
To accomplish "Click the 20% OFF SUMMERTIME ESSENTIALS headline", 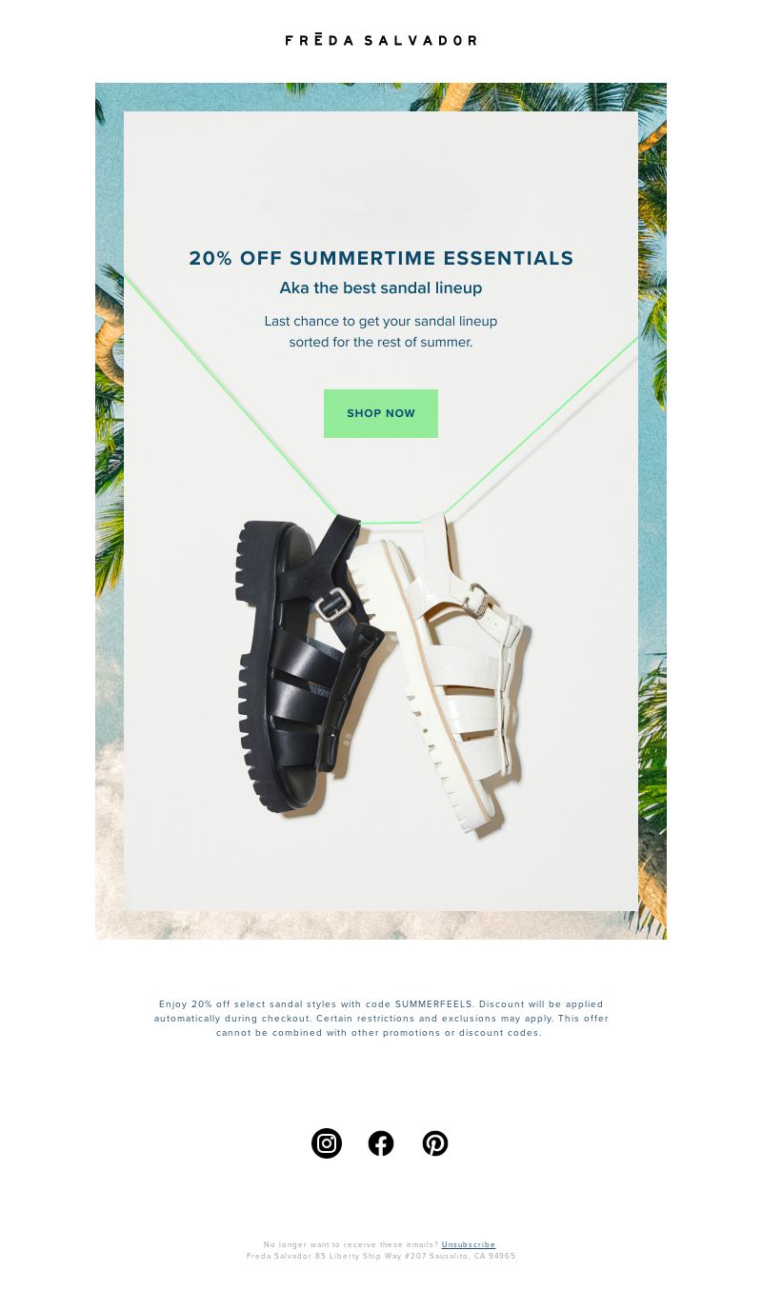I will pos(381,258).
